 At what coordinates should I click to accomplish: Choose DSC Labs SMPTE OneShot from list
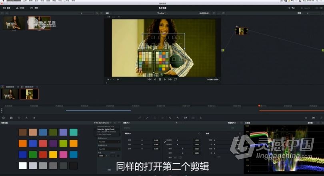pos(107,132)
